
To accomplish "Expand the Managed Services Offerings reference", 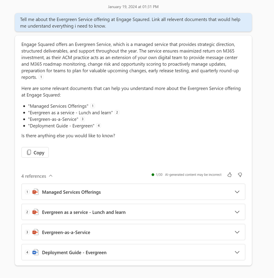I will pos(237,192).
